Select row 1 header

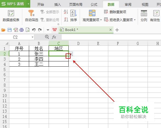tap(4, 49)
